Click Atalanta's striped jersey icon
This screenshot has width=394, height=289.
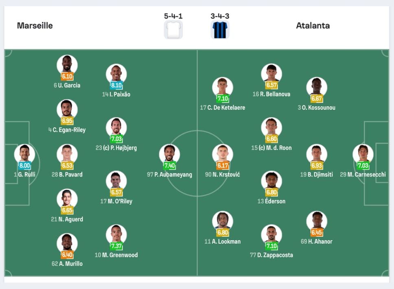[x=220, y=30]
